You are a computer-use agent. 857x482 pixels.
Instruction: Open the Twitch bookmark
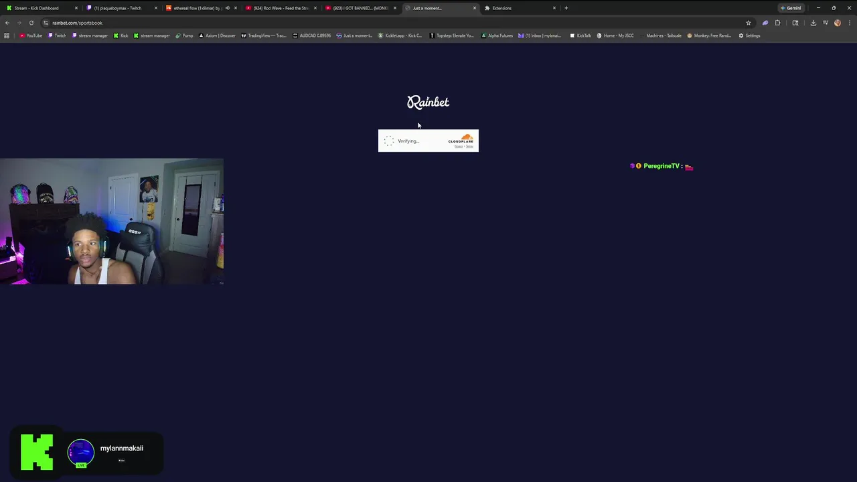tap(57, 35)
